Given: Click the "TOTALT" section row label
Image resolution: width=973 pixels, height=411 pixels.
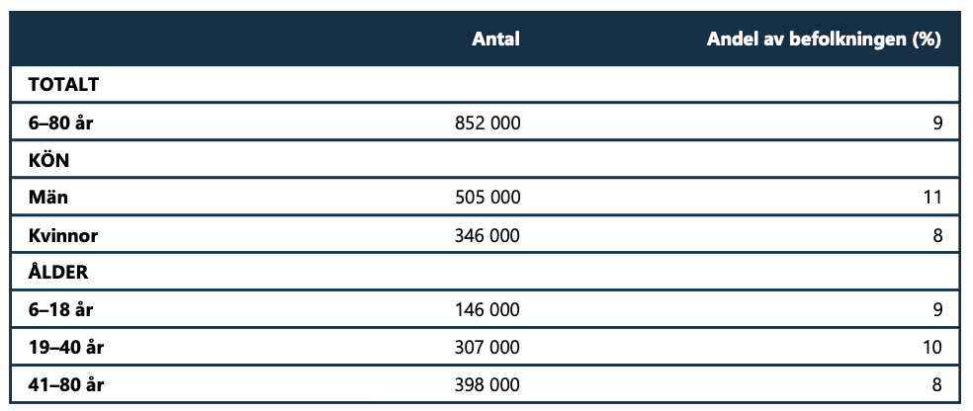Looking at the screenshot, I should click(x=64, y=84).
